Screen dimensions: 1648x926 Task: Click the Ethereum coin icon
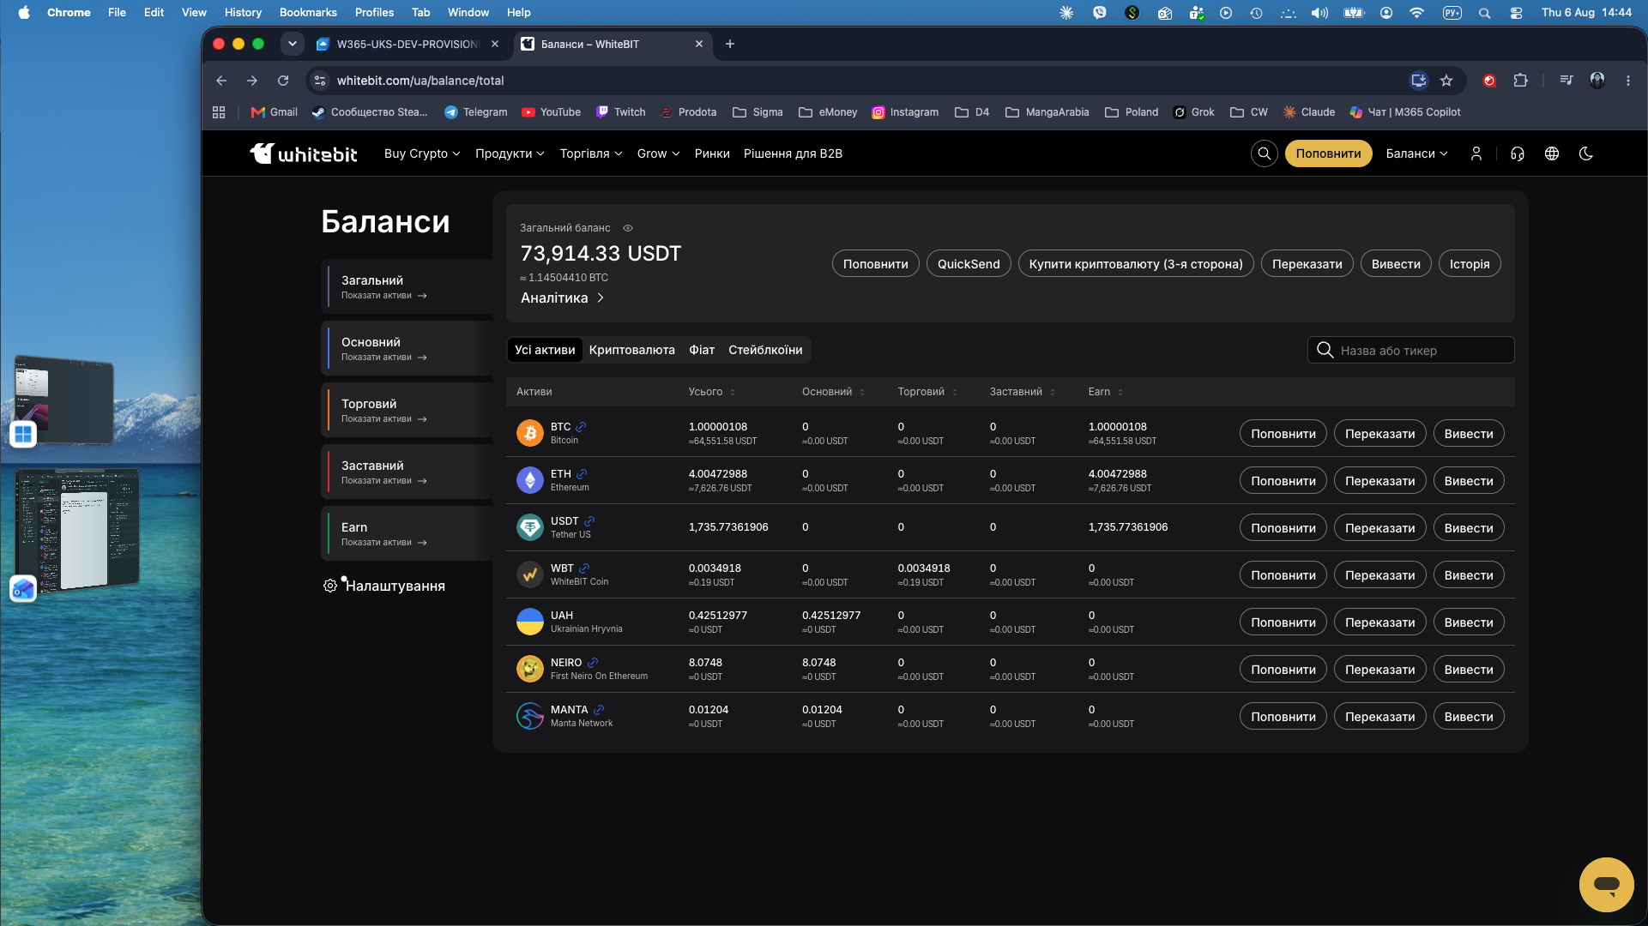(530, 480)
